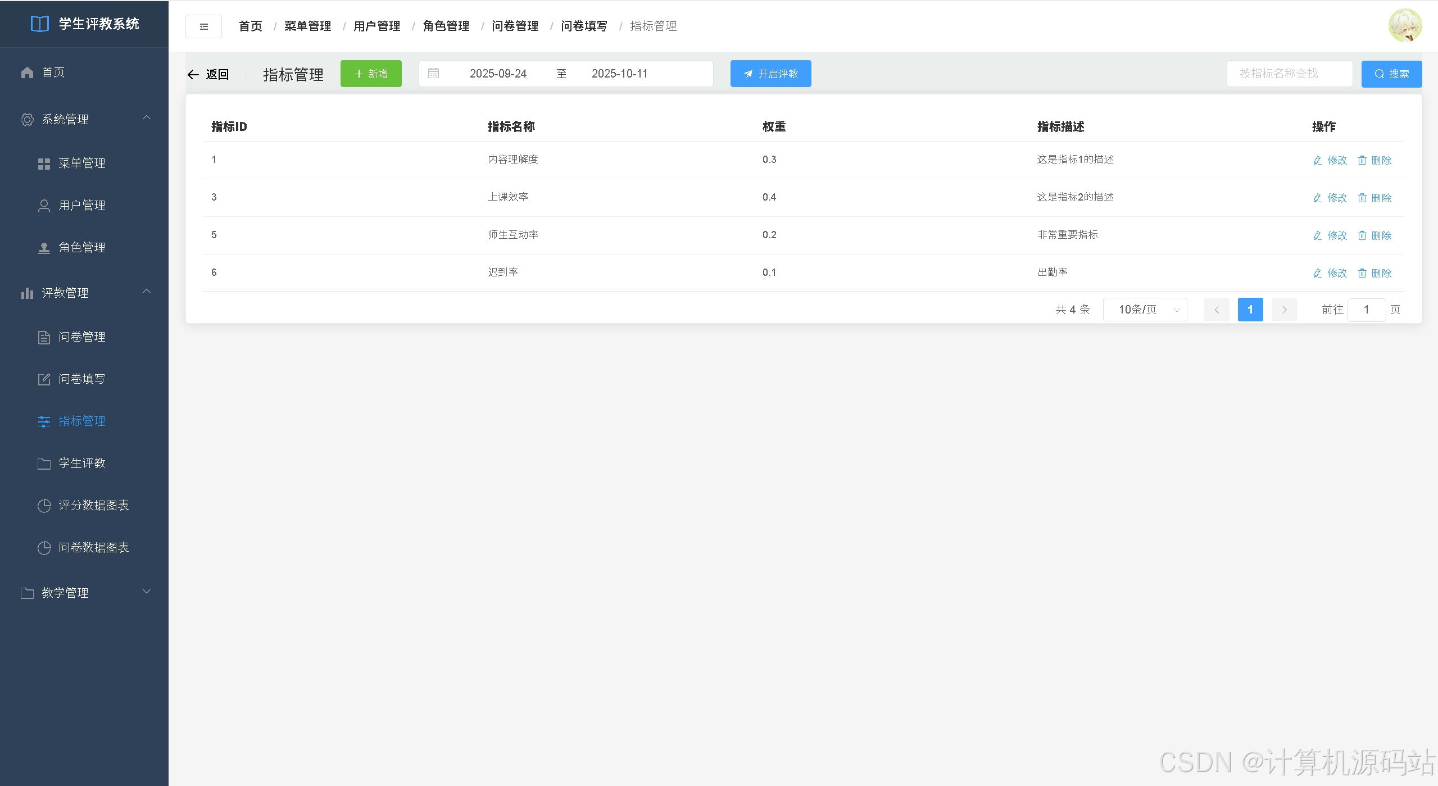
Task: Click the edit pencil icon for 内容理解度 row
Action: (1317, 161)
